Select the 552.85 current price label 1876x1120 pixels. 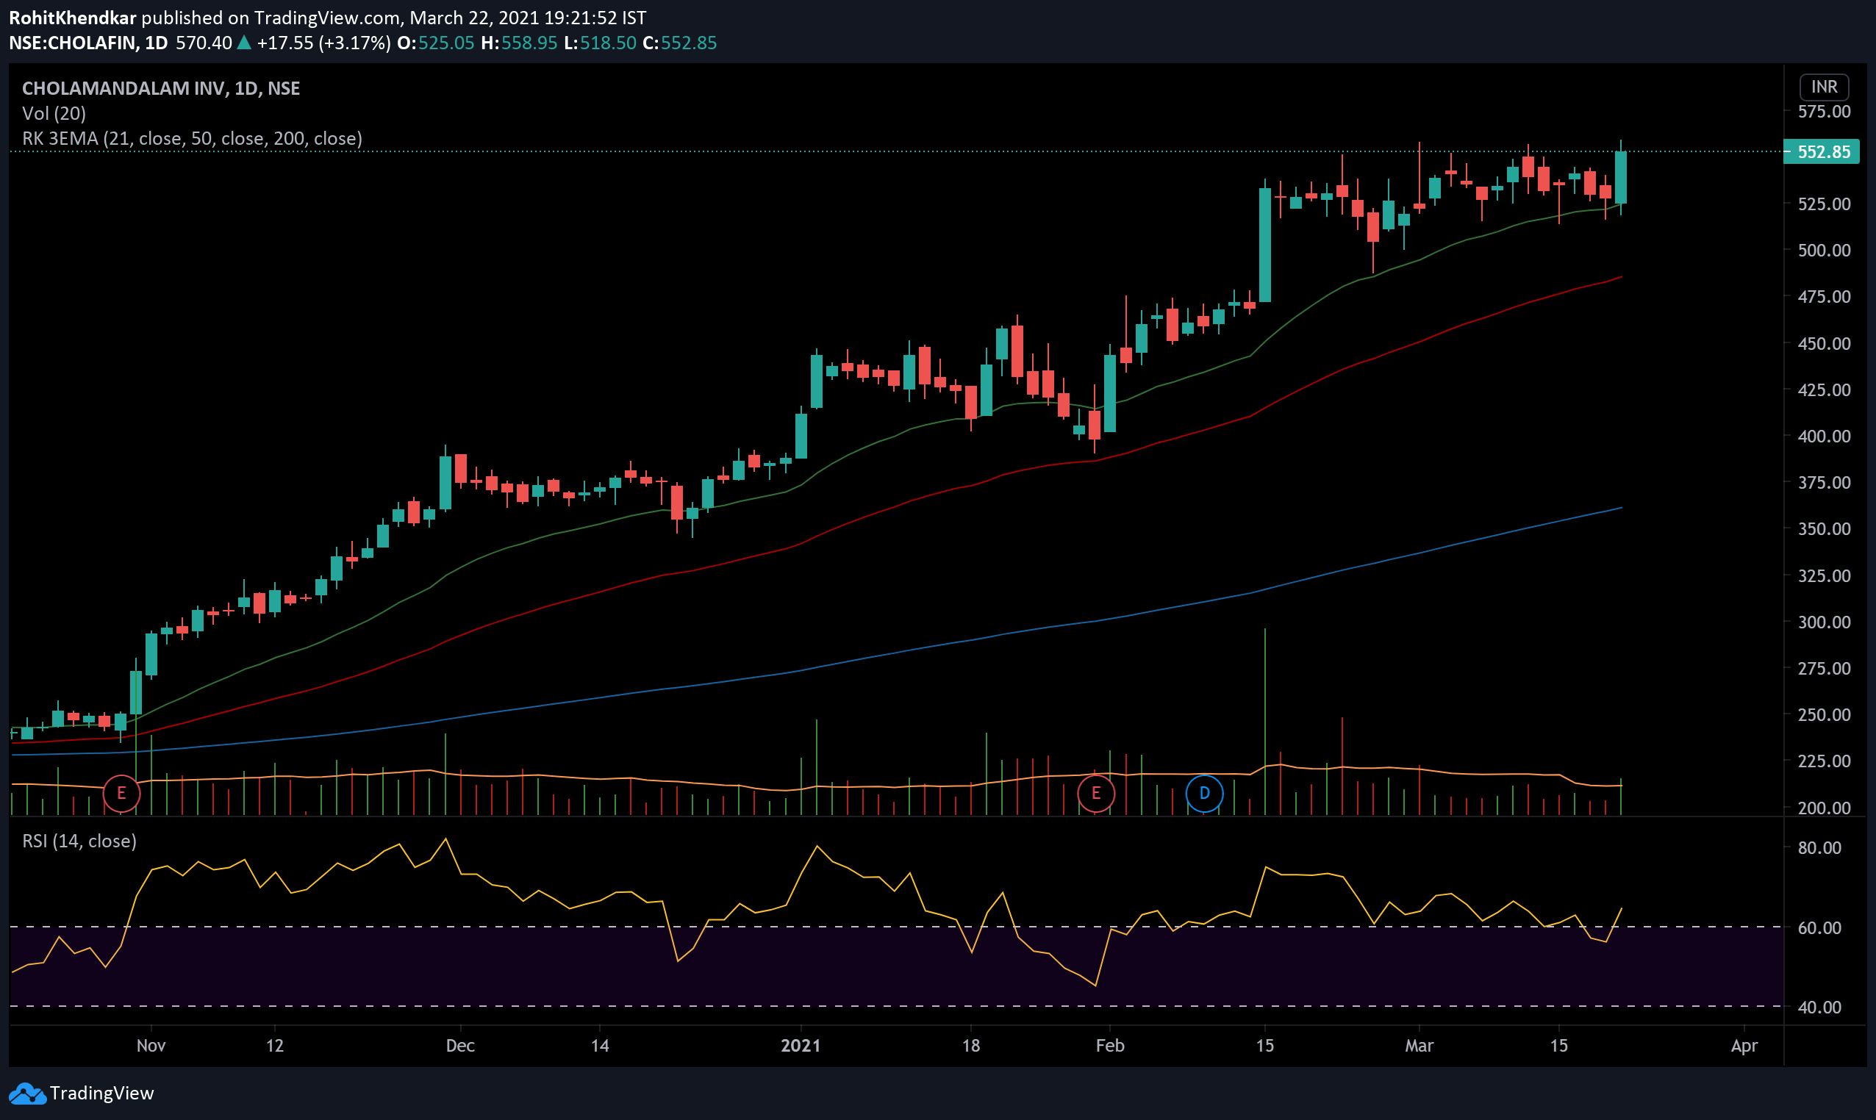click(x=1821, y=151)
